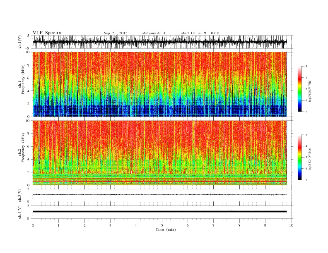Click the 'VLF Spectra' title text

point(47,33)
